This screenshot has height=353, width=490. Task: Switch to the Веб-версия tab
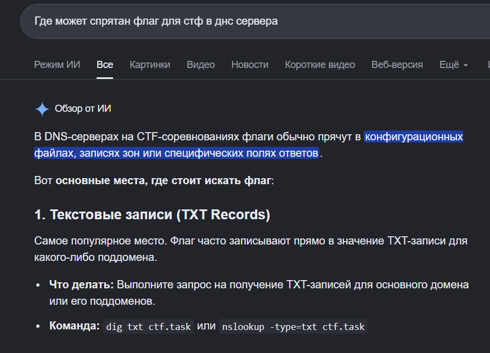click(x=397, y=65)
